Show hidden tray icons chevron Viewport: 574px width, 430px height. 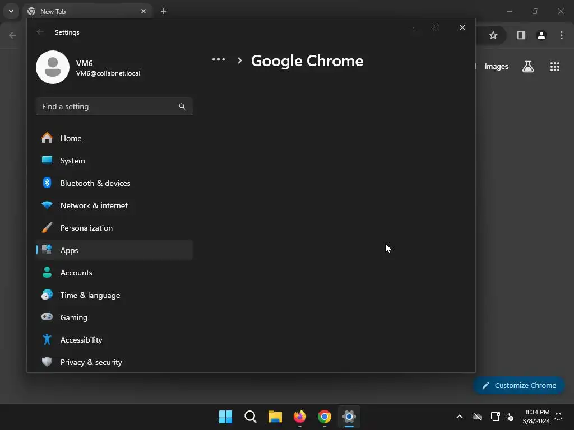pyautogui.click(x=460, y=417)
